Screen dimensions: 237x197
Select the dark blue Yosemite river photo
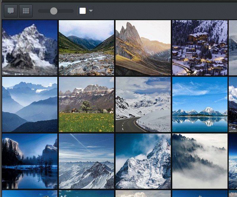(30, 161)
